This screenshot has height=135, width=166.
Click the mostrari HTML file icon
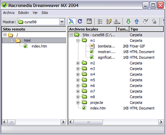tap(92, 52)
